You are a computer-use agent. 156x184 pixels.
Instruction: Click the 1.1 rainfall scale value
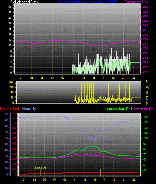point(14,118)
